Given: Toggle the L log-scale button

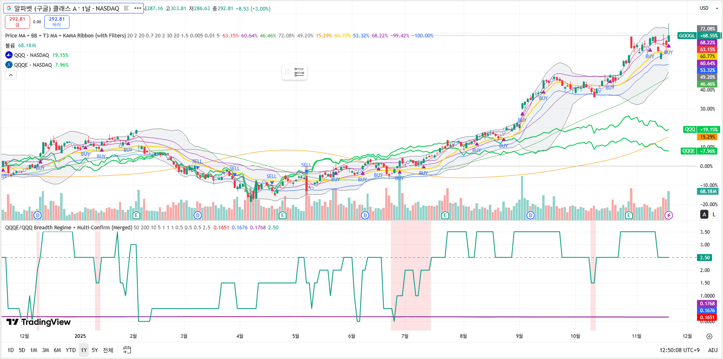Looking at the screenshot, I should [x=714, y=214].
